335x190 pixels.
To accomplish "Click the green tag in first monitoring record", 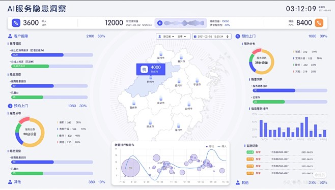I will 250,152.
